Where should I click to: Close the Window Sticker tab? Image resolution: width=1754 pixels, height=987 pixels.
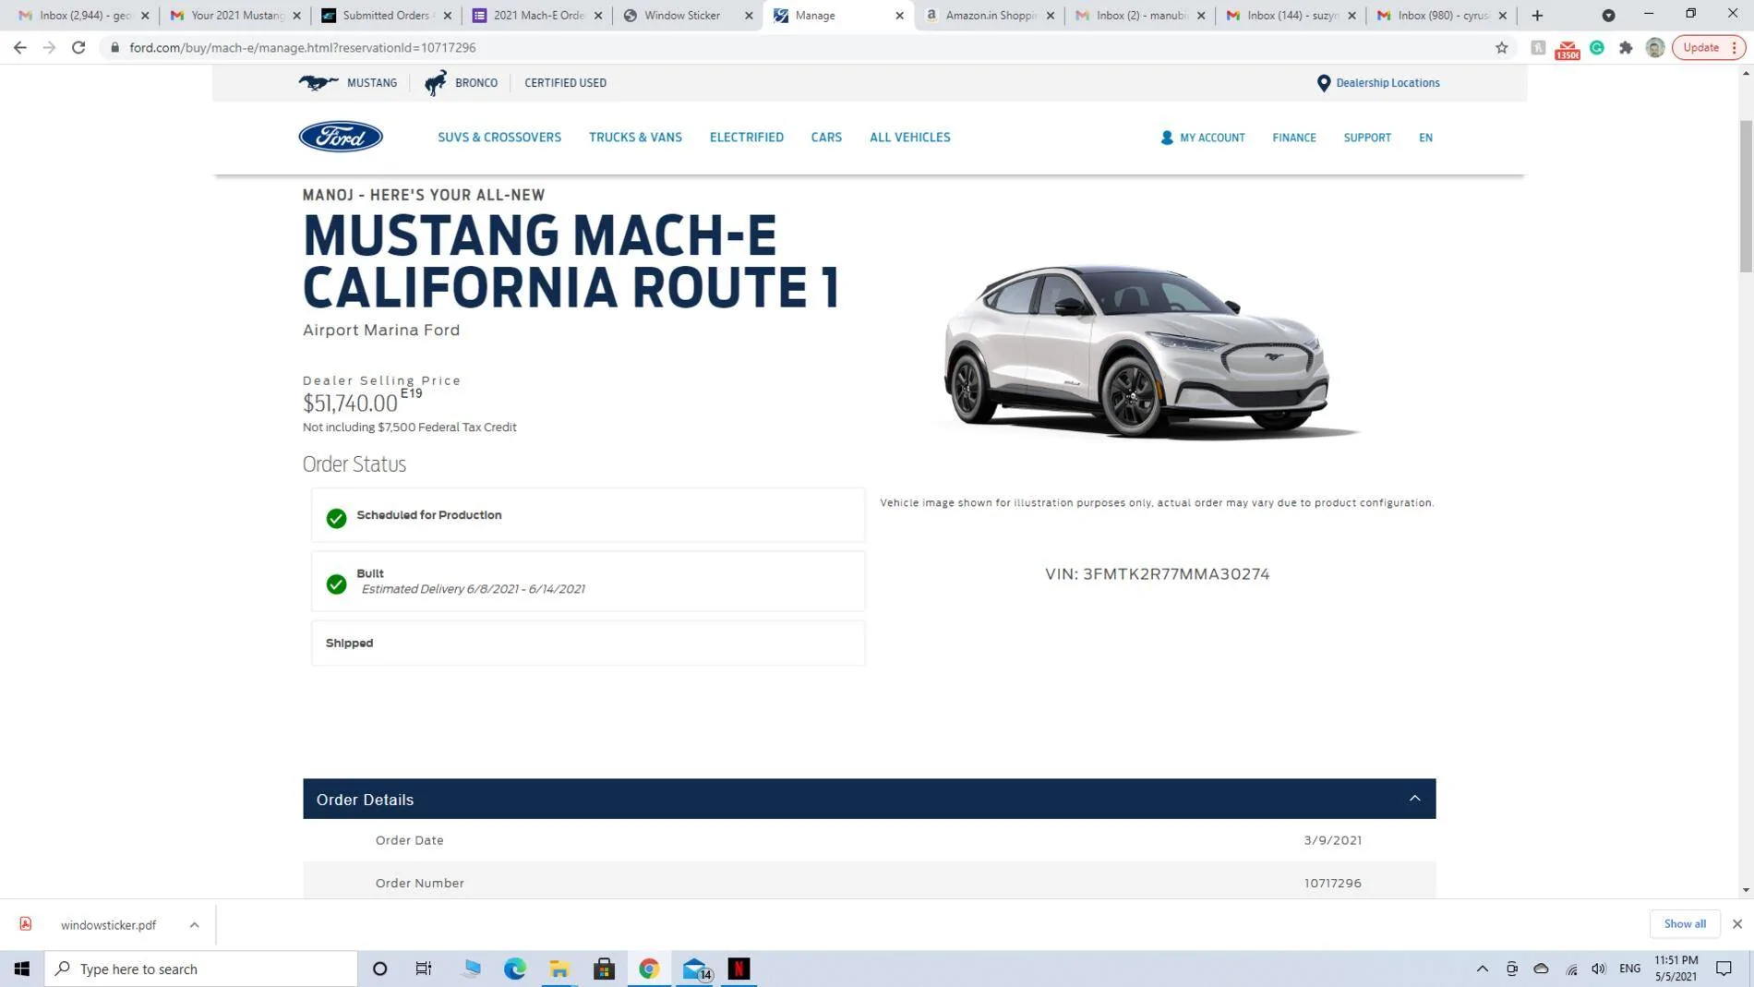748,15
